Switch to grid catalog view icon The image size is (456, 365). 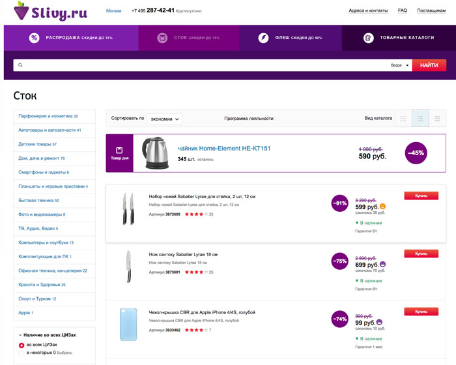click(x=403, y=119)
